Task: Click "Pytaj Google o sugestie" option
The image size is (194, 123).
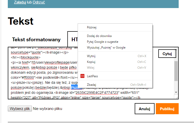Action: [x=103, y=42]
